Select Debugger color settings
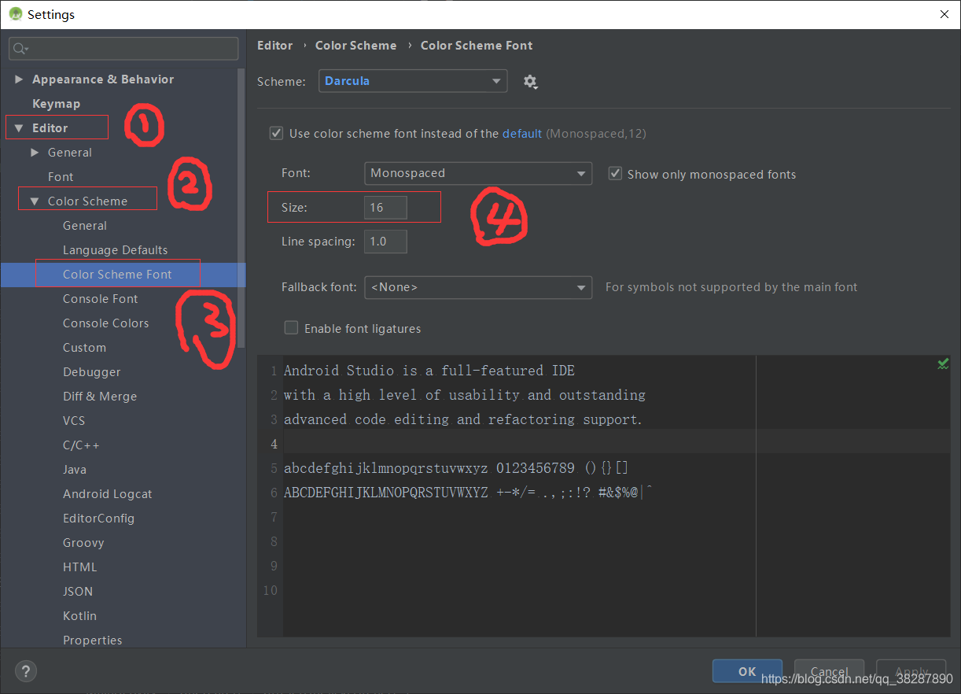Image resolution: width=961 pixels, height=694 pixels. (x=92, y=372)
